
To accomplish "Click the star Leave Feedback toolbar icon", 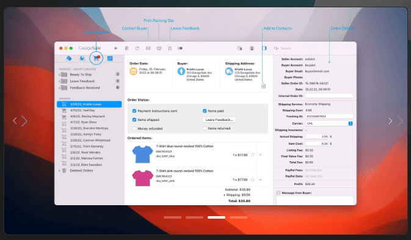I will [x=170, y=48].
